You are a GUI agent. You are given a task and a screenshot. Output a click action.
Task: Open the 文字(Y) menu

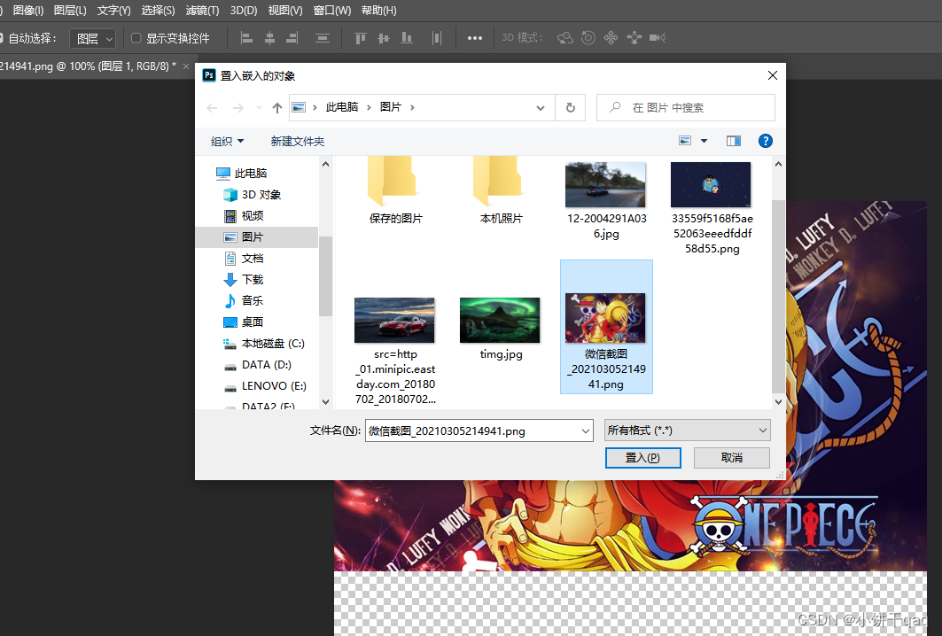pos(114,11)
